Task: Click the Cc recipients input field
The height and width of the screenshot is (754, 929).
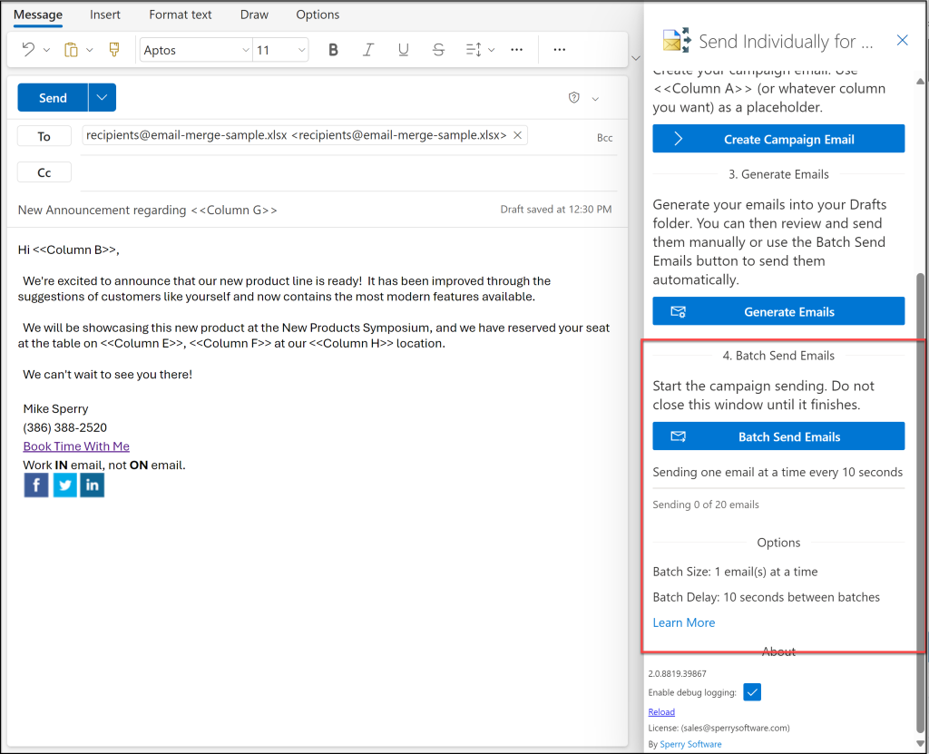Action: click(x=345, y=173)
